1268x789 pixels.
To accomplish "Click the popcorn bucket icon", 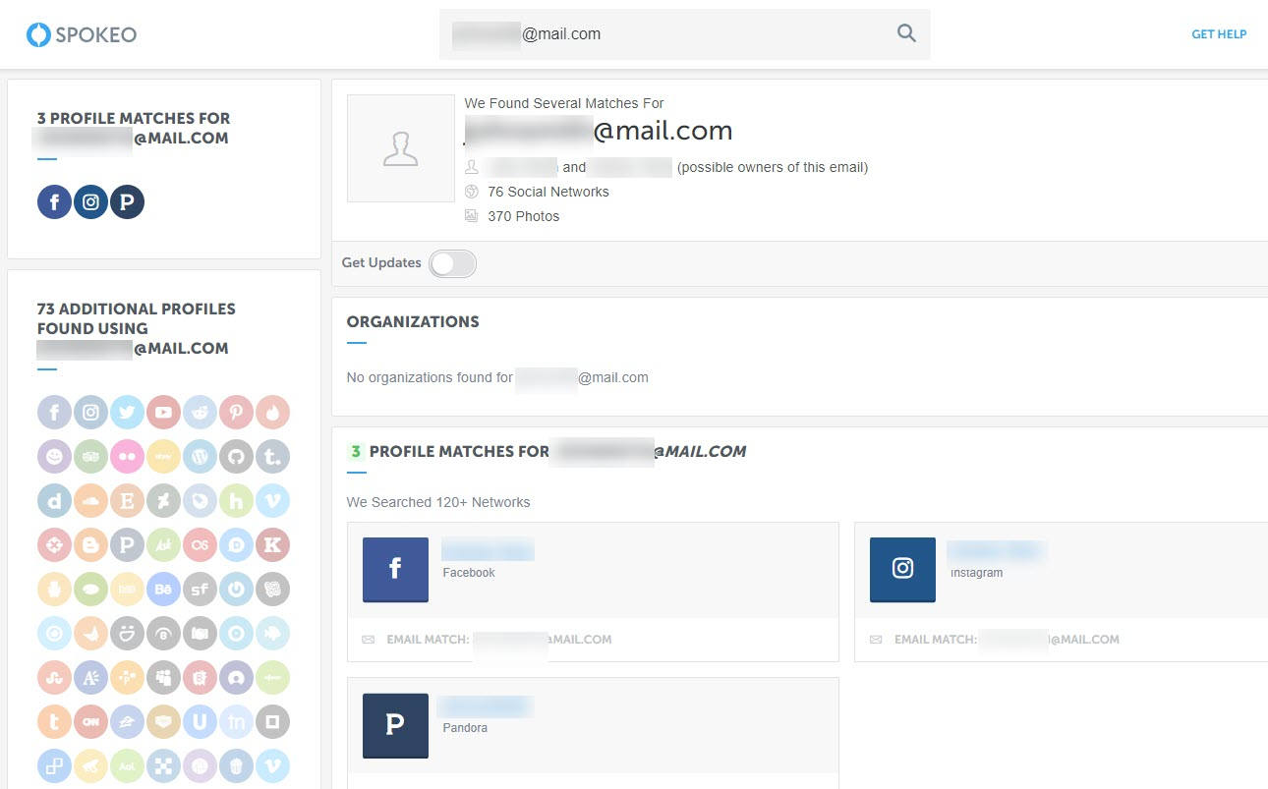I will tap(236, 766).
